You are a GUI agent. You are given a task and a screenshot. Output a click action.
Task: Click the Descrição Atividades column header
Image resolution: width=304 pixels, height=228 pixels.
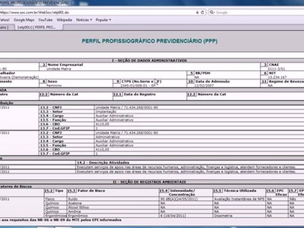[x=103, y=163]
